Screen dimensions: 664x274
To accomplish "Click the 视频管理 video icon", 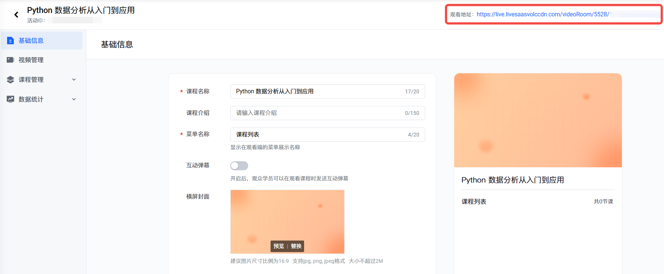I will click(10, 60).
